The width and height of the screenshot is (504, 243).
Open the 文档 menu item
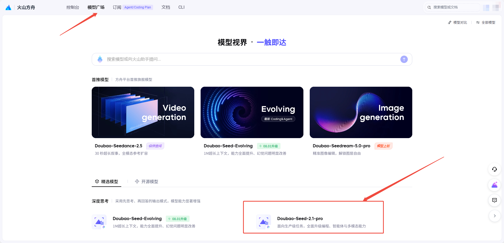pos(166,7)
